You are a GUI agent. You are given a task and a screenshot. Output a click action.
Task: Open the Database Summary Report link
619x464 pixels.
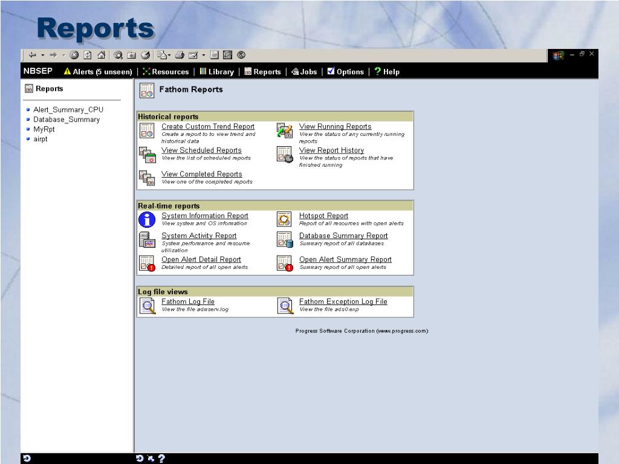click(x=343, y=236)
